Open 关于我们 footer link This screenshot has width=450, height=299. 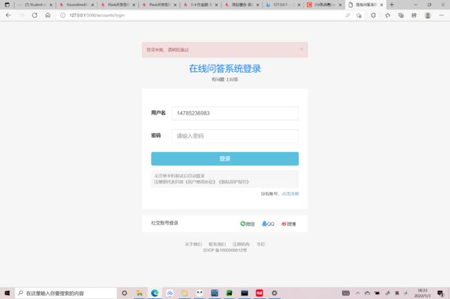pyautogui.click(x=193, y=244)
